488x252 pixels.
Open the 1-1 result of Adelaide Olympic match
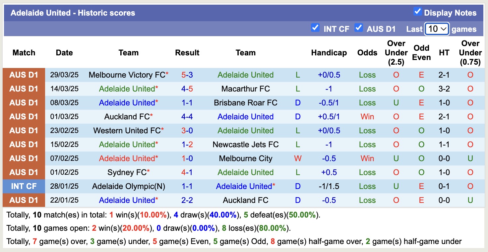187,186
